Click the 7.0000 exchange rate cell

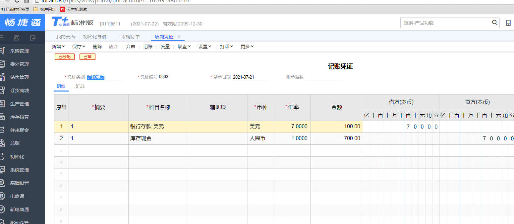tap(292, 127)
